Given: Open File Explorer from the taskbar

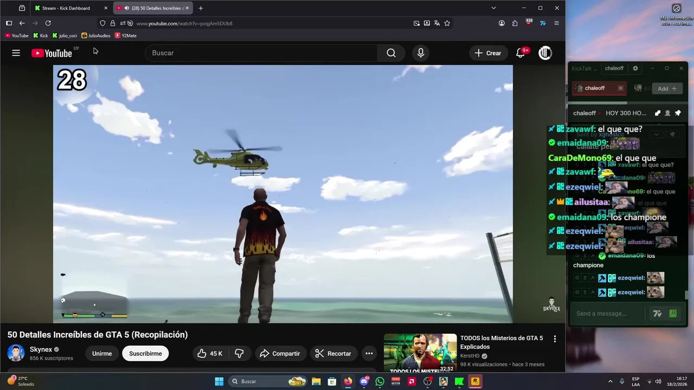Looking at the screenshot, I should point(316,381).
